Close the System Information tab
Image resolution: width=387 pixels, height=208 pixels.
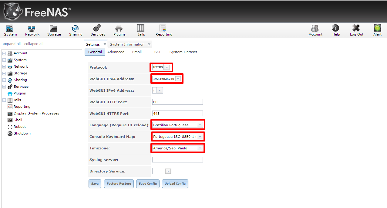[149, 44]
